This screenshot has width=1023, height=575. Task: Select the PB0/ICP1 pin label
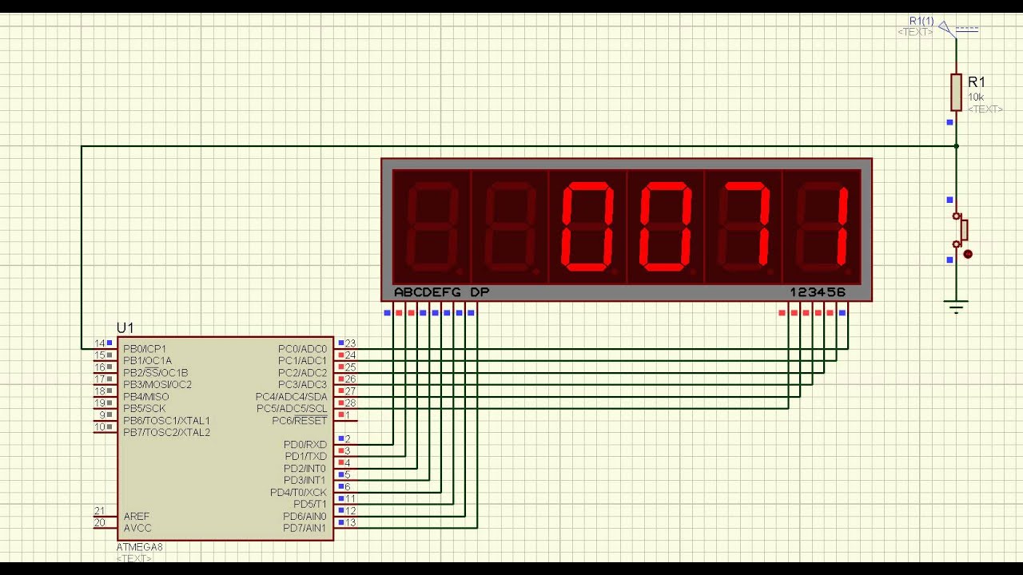pyautogui.click(x=145, y=349)
